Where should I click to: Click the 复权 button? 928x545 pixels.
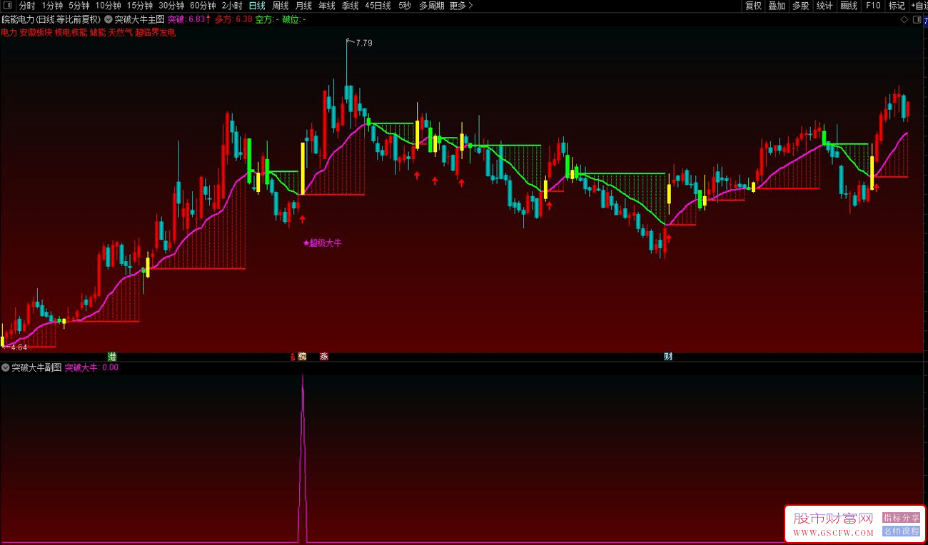[754, 6]
